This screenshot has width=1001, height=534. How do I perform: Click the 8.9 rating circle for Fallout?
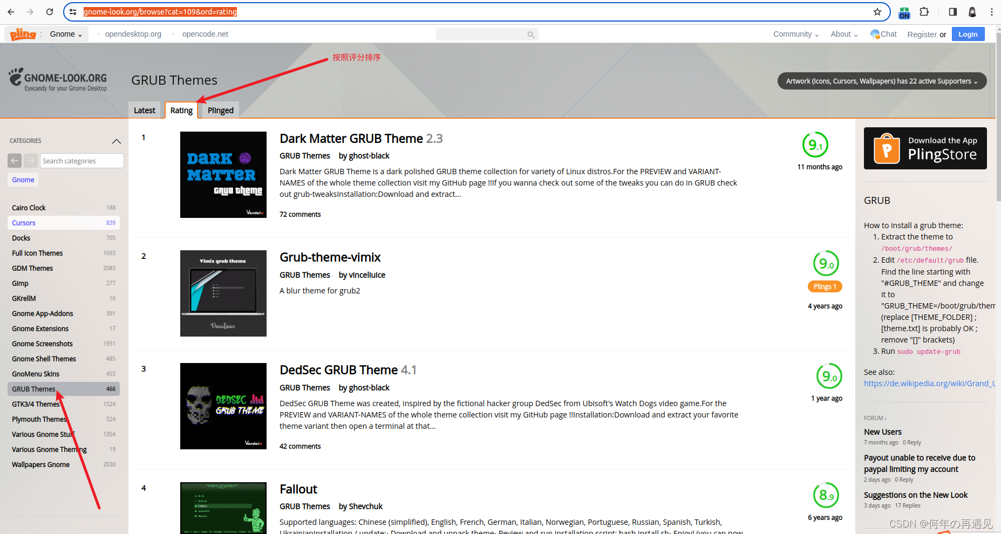click(x=826, y=495)
